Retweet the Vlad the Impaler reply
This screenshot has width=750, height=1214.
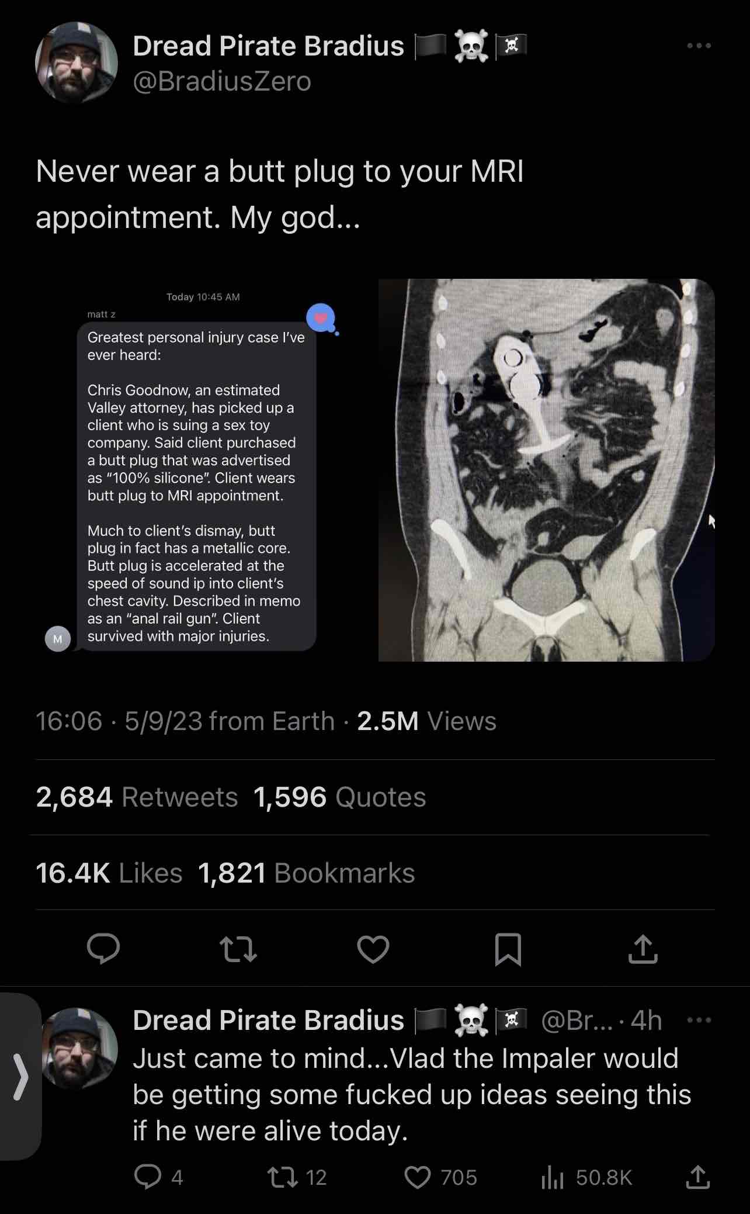point(297,1177)
